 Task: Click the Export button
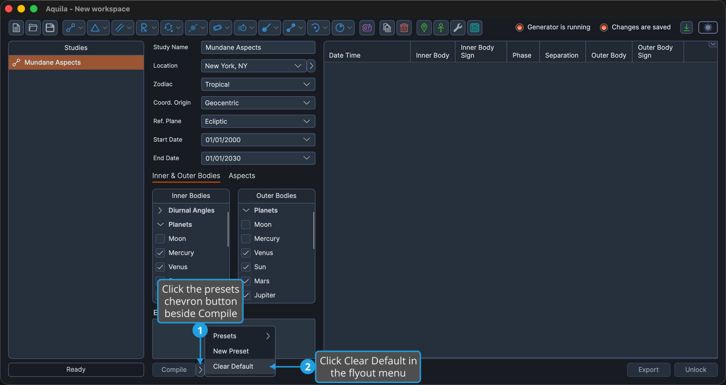tap(649, 370)
